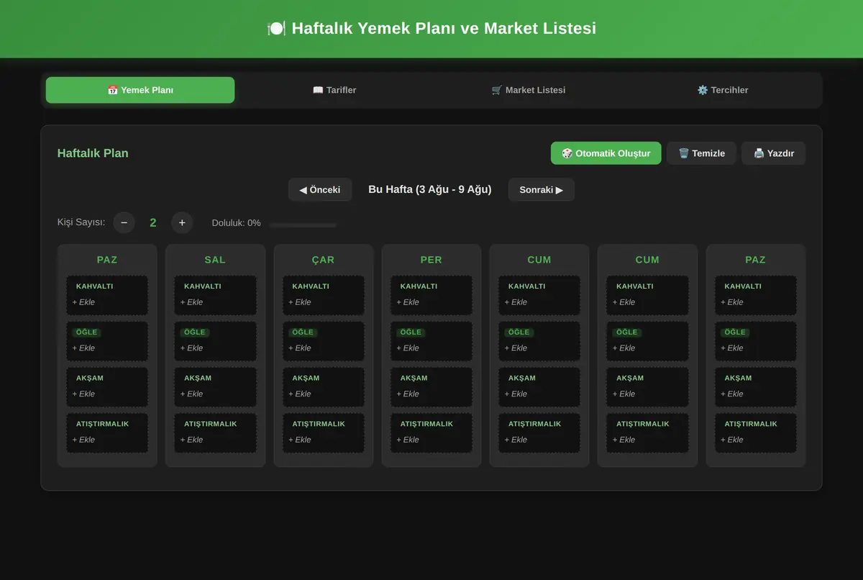This screenshot has height=580, width=863.
Task: Add a meal to SAL Kahvaltı slot
Action: click(215, 295)
